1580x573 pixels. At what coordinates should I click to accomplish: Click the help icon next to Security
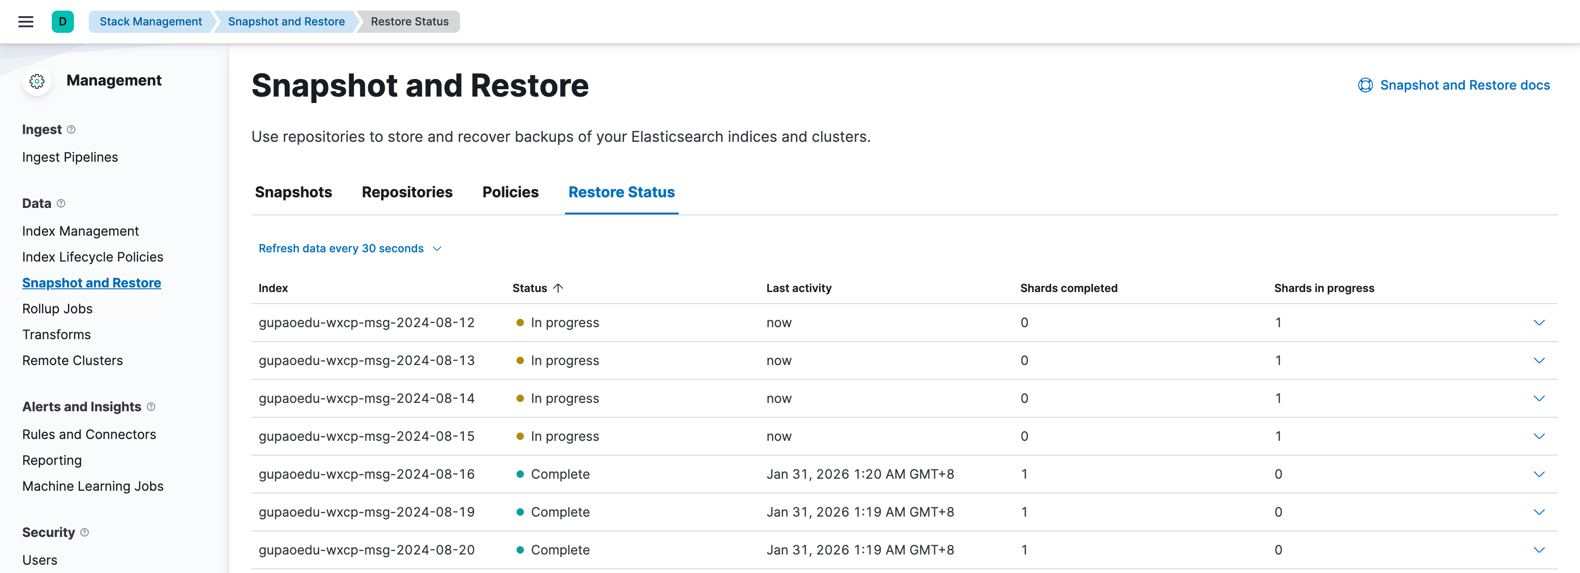[x=85, y=532]
